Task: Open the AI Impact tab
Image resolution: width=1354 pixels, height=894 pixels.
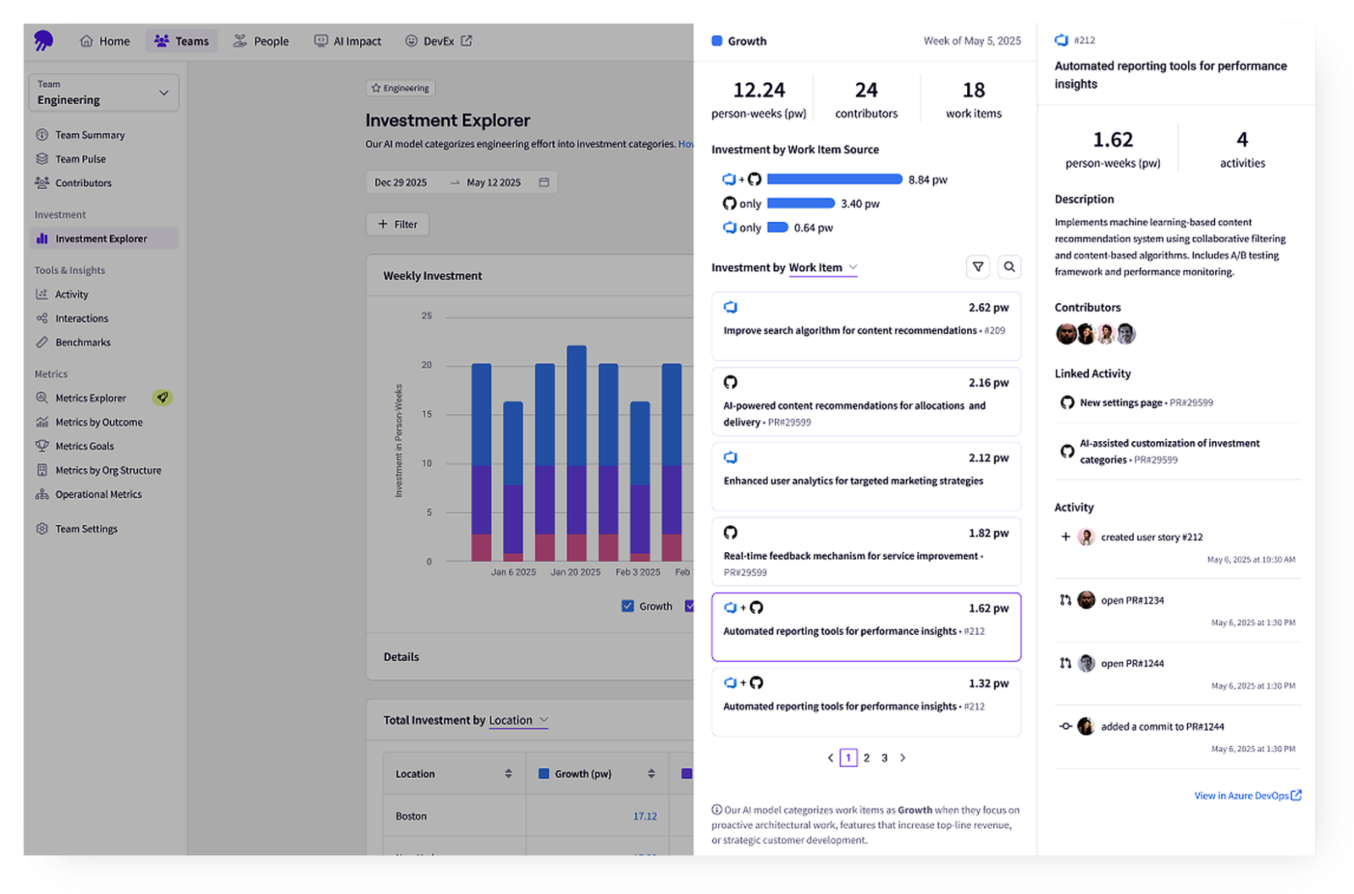Action: coord(347,41)
